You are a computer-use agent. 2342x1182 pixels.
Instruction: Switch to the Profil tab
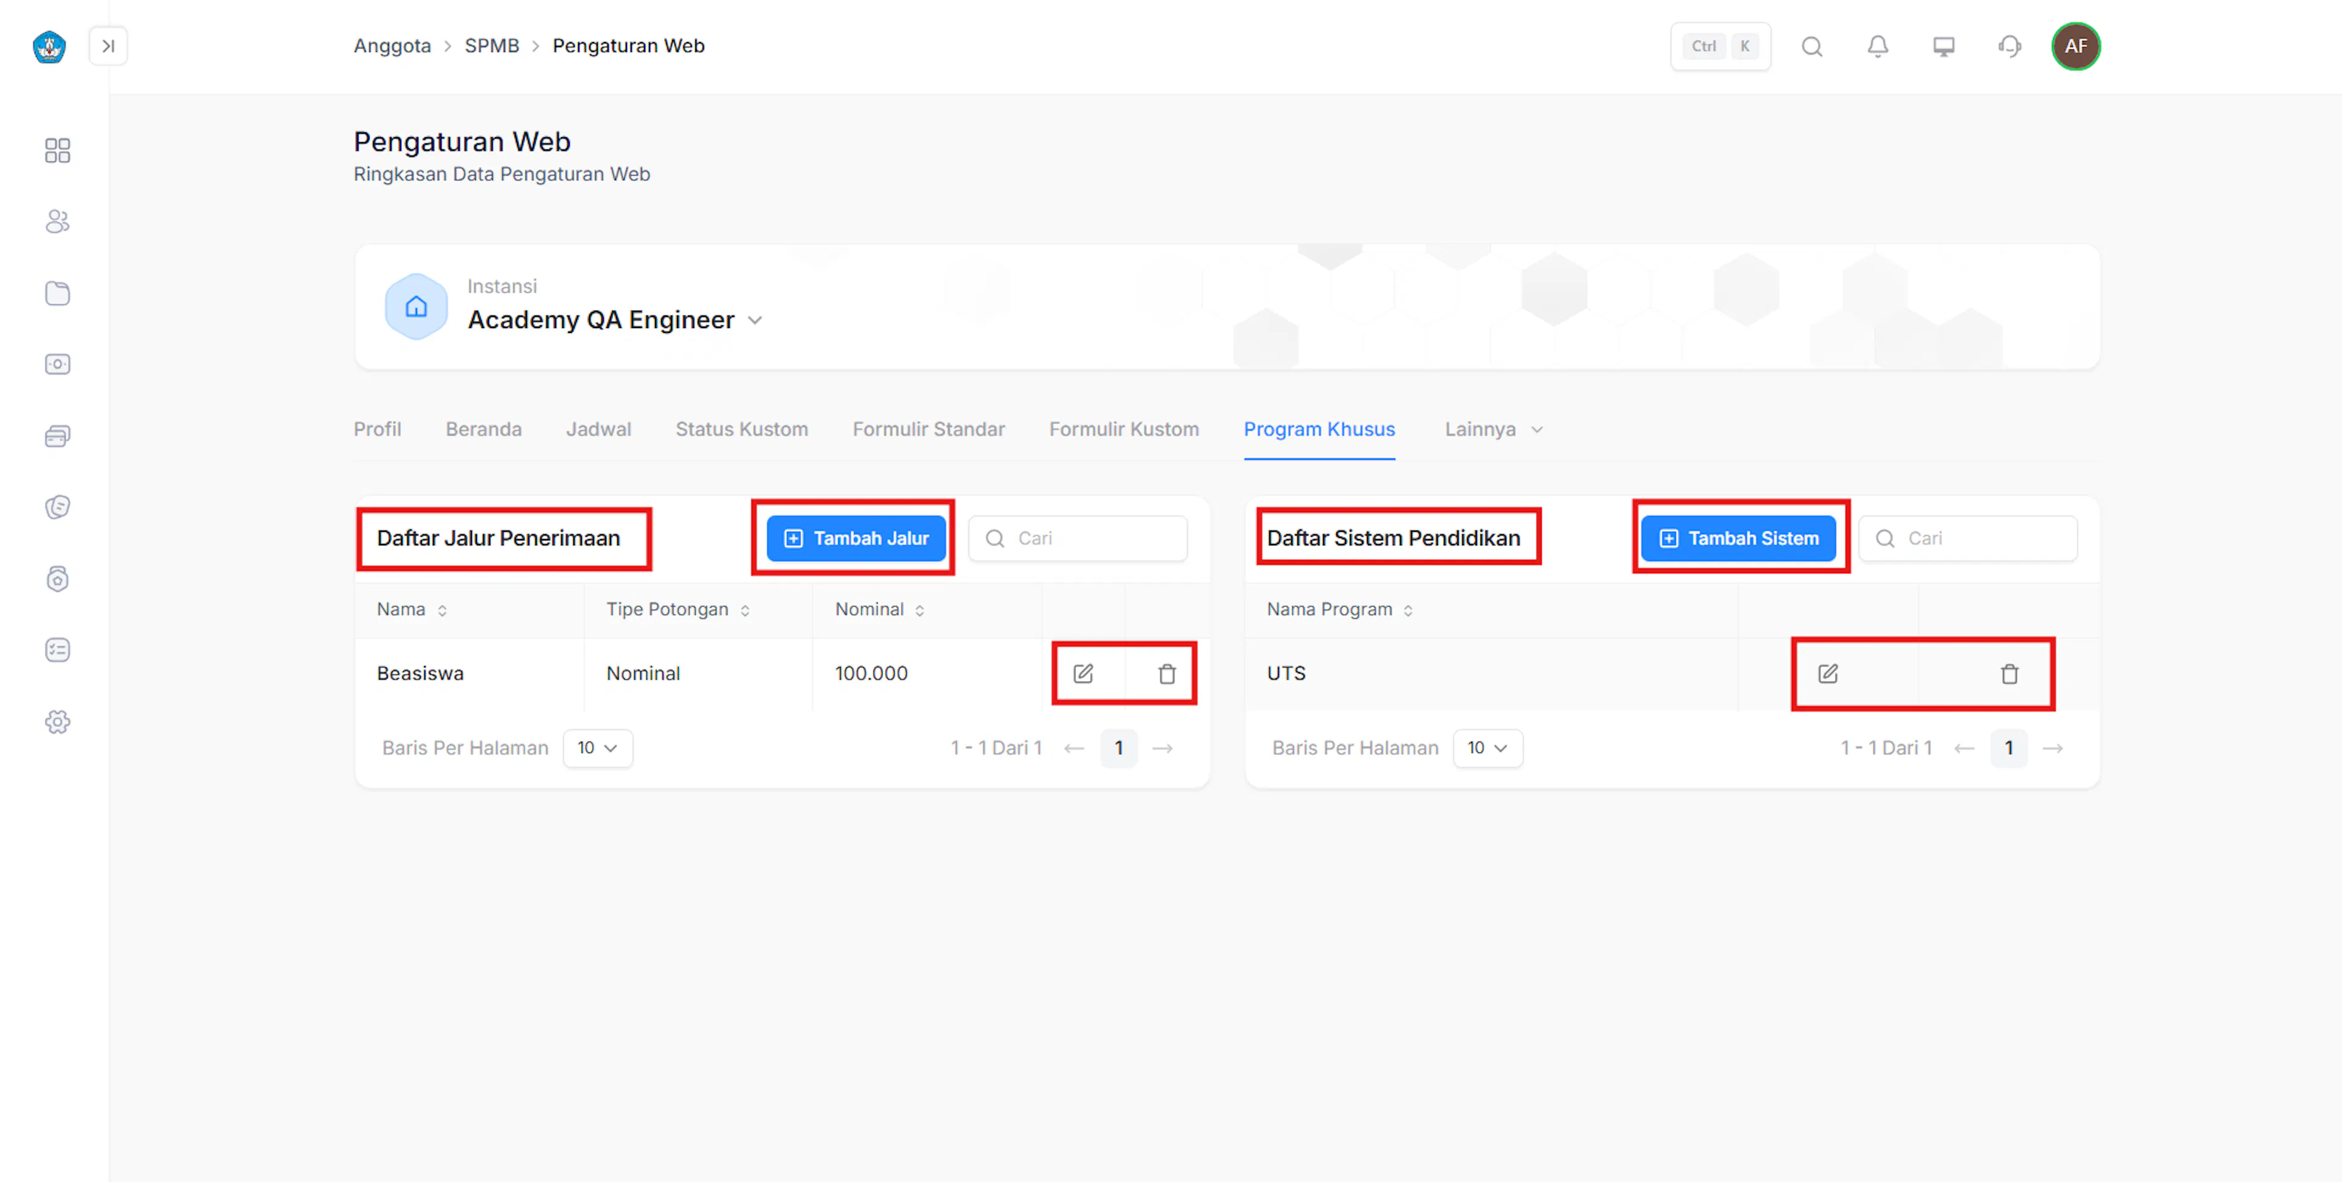point(378,429)
